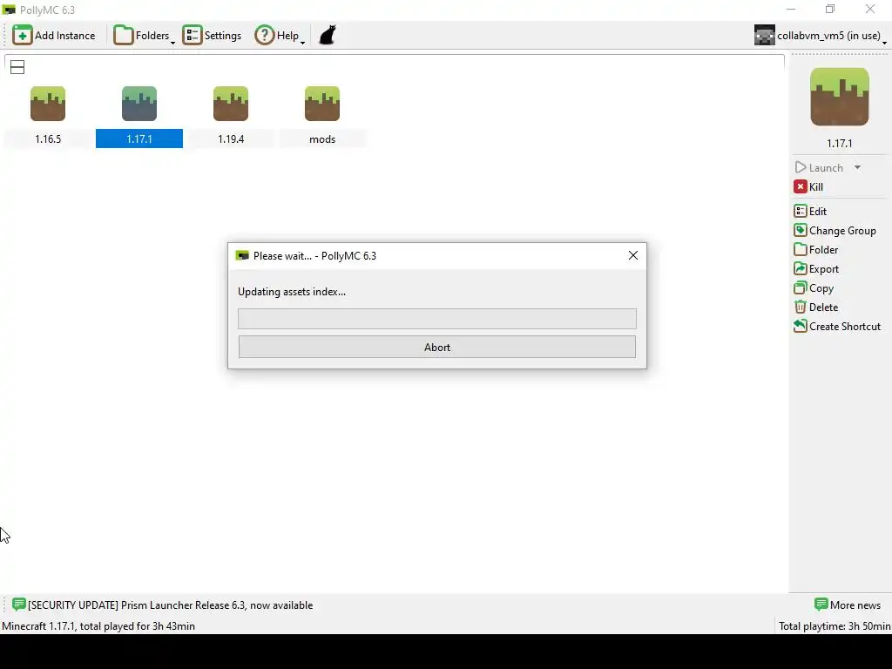
Task: Click the Copy instance icon
Action: point(801,287)
